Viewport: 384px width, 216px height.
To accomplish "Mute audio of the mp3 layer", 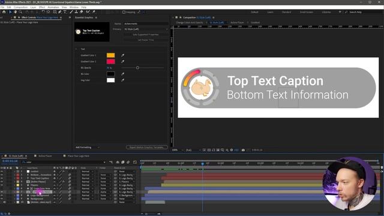I will click(x=5, y=202).
